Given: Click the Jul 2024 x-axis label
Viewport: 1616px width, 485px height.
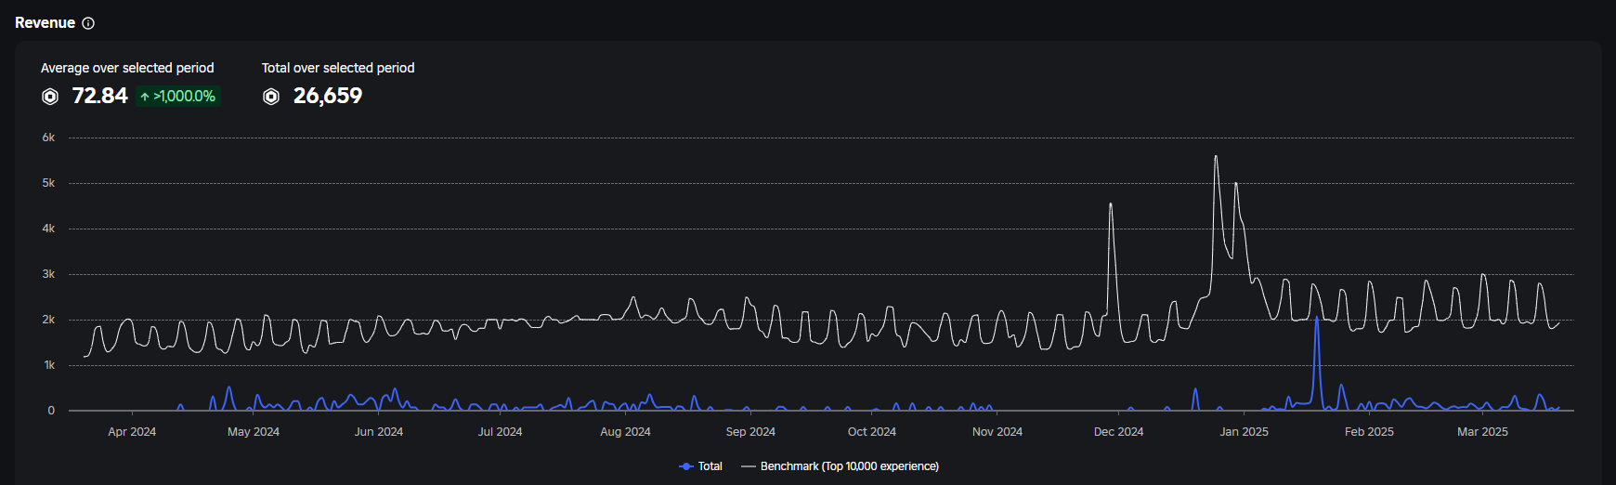Looking at the screenshot, I should click(x=500, y=432).
